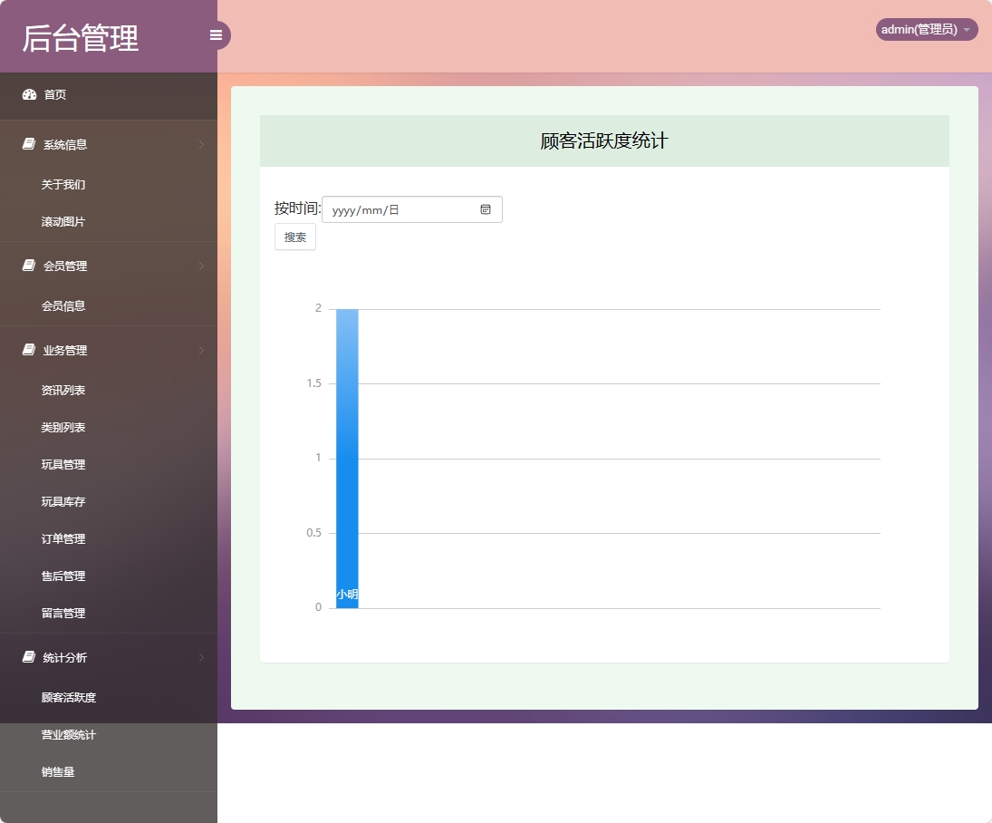
Task: Open the 会员信息 page
Action: coord(62,305)
